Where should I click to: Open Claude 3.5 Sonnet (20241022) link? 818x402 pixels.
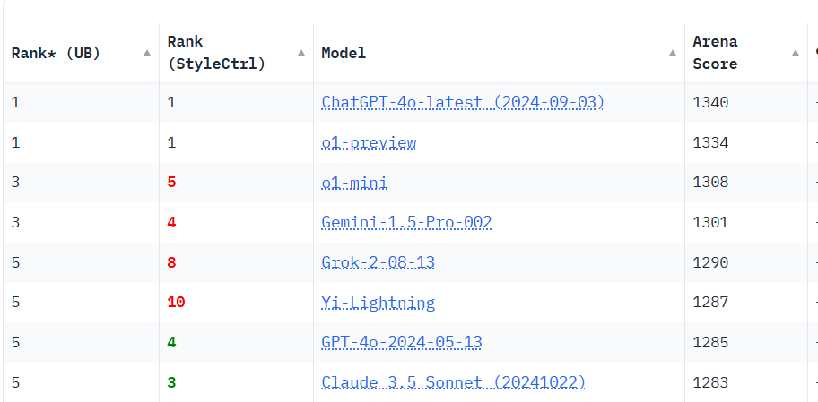tap(453, 382)
